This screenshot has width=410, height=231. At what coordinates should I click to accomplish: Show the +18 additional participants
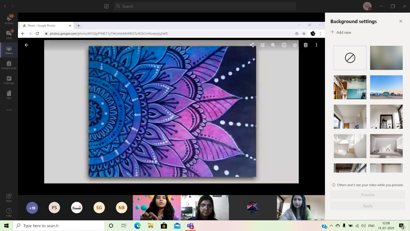tap(32, 208)
